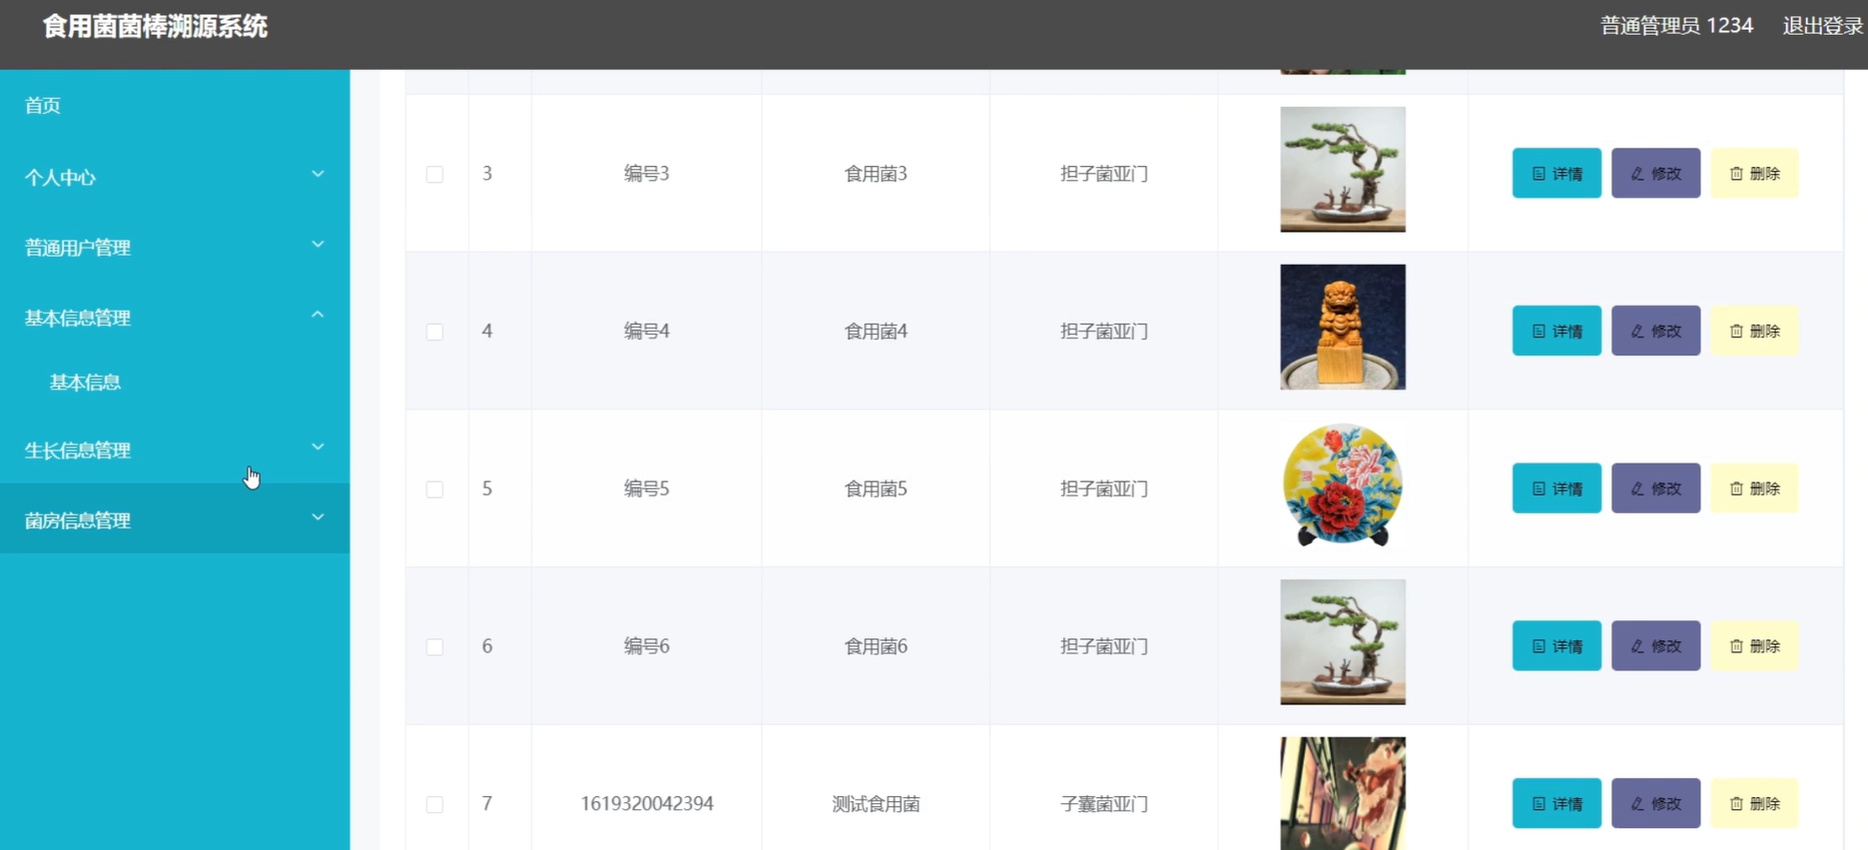Screen dimensions: 1868x850
Task: Open details for 测试食用菌 row
Action: (1557, 803)
